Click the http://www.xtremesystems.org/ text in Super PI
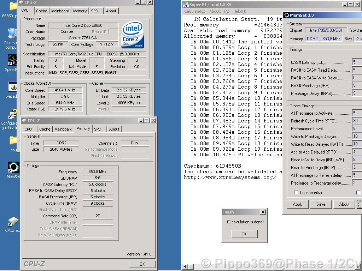 point(230,177)
